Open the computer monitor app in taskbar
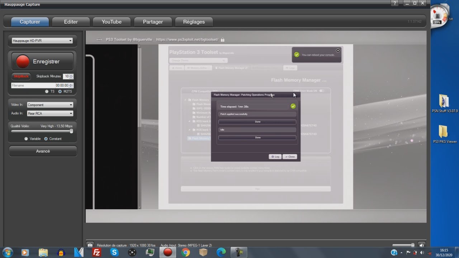This screenshot has height=258, width=459. (x=150, y=252)
